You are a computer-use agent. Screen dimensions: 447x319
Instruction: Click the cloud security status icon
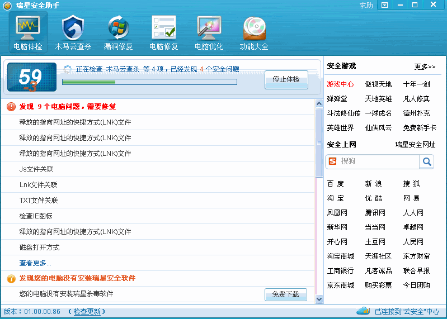(x=363, y=311)
